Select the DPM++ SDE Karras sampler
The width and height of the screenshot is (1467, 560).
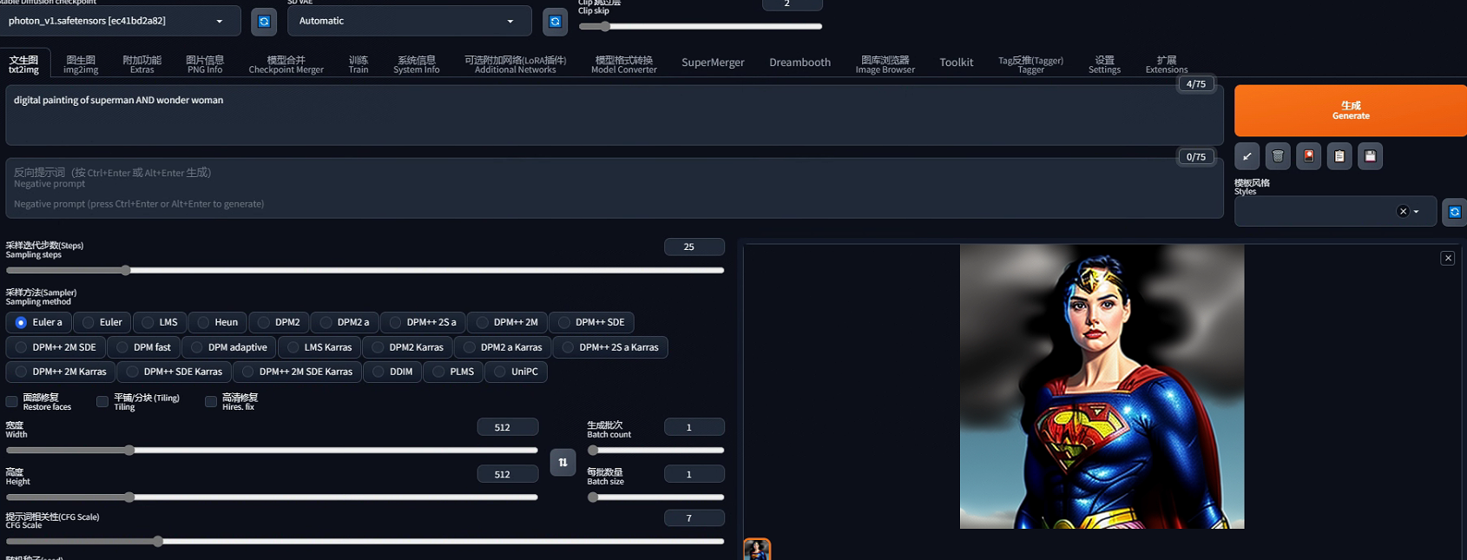[174, 372]
